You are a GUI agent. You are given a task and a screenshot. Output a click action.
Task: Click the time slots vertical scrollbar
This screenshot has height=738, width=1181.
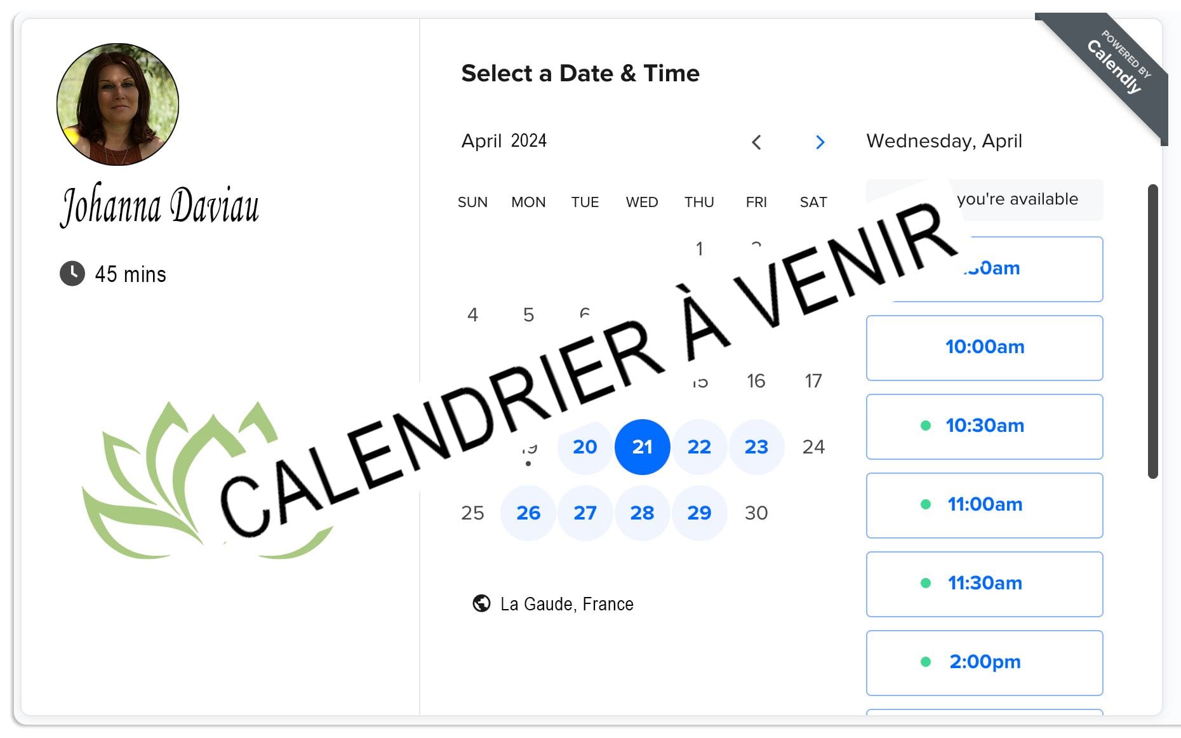[1152, 330]
